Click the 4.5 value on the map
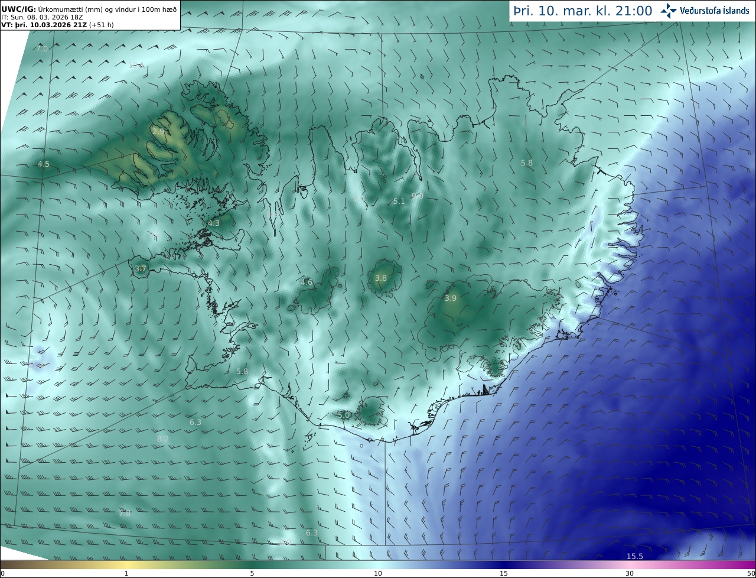This screenshot has width=756, height=578. 44,164
